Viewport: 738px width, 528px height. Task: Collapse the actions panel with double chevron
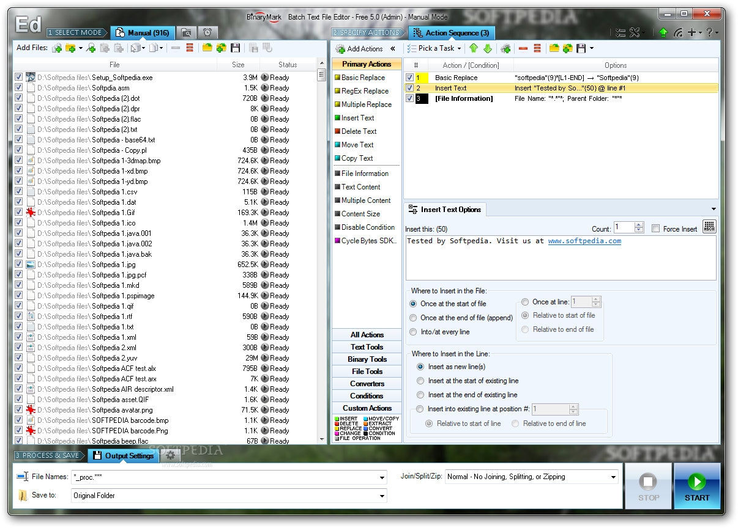[392, 48]
